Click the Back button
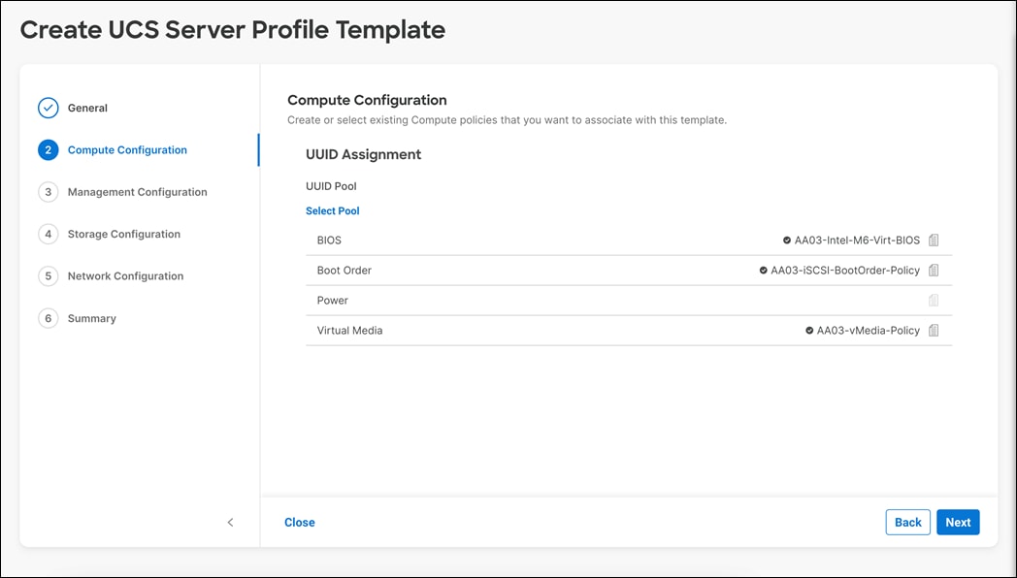1017x578 pixels. click(907, 522)
